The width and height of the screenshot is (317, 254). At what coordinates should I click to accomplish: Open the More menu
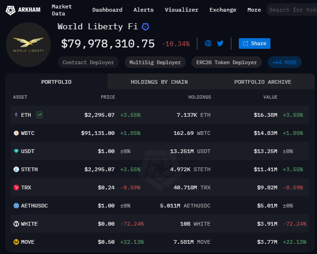254,10
